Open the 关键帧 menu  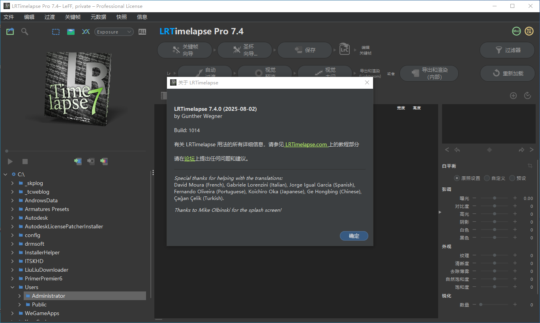73,17
